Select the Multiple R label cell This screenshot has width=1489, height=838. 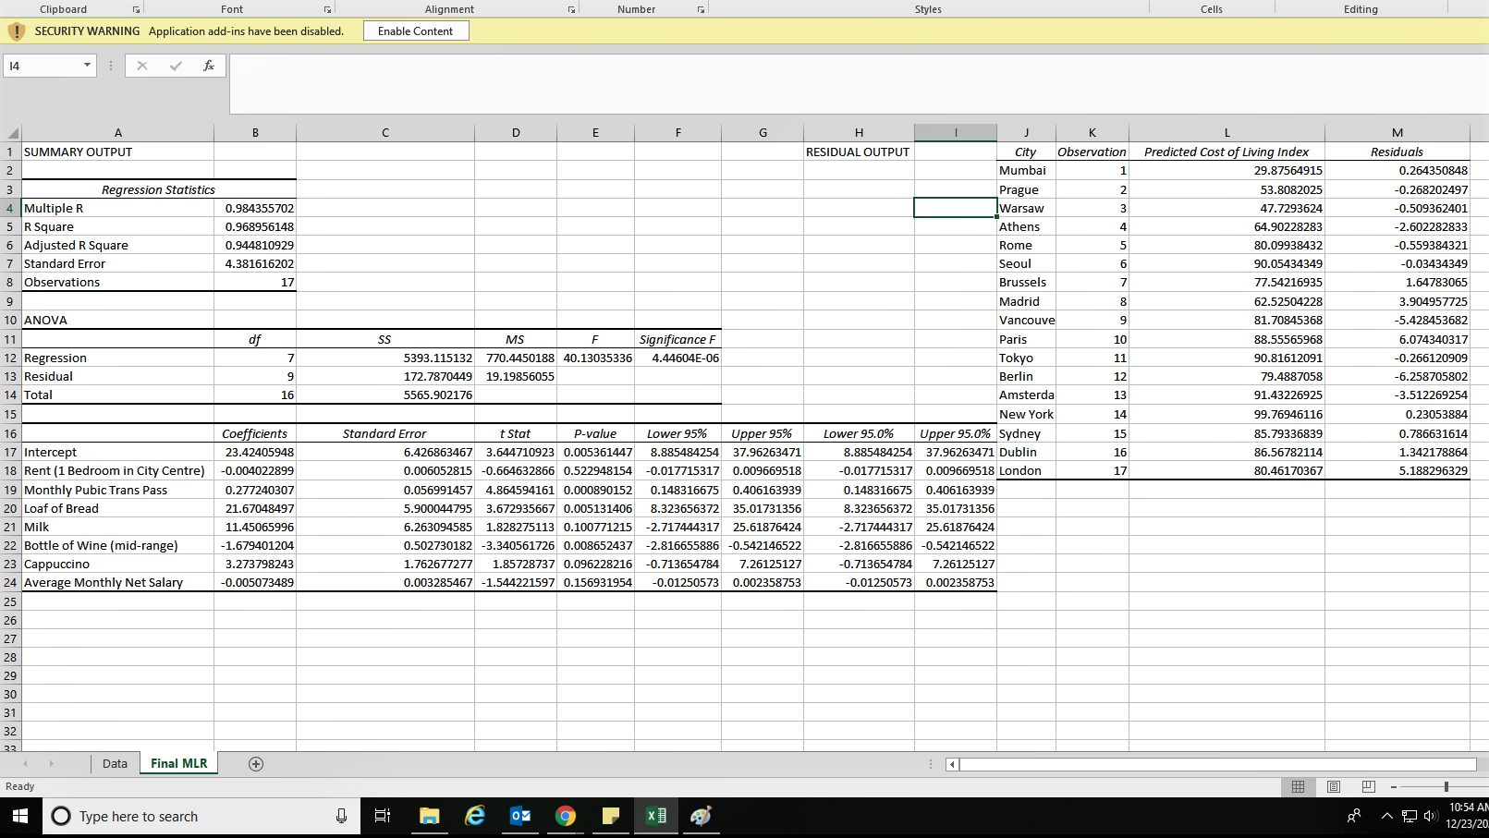tap(117, 208)
